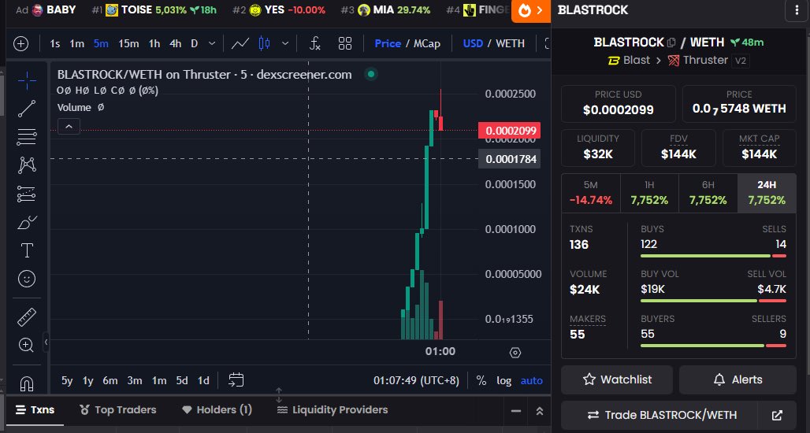This screenshot has width=810, height=433.
Task: Set chart range to 5d
Action: (x=182, y=381)
